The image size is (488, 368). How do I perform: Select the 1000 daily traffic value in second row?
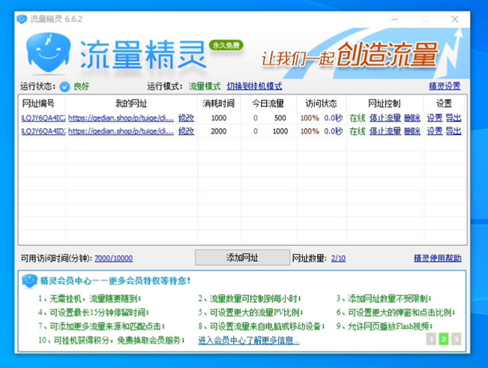coord(280,131)
